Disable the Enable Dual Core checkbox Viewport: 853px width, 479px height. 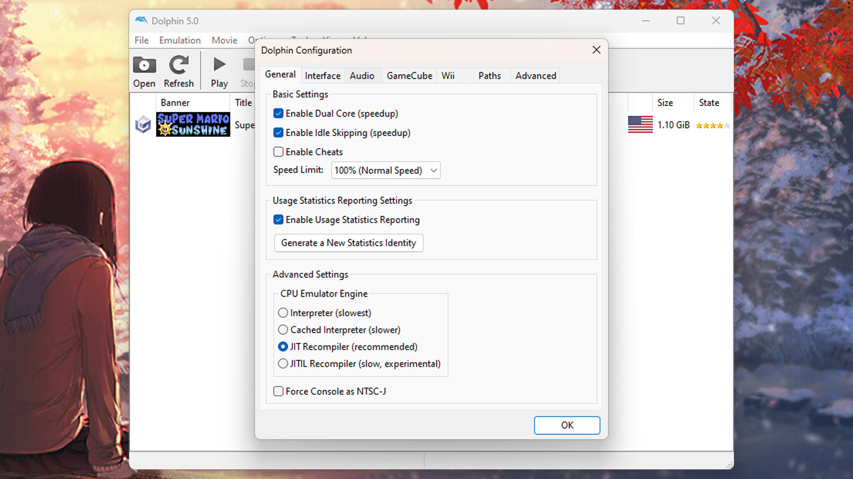click(x=279, y=114)
